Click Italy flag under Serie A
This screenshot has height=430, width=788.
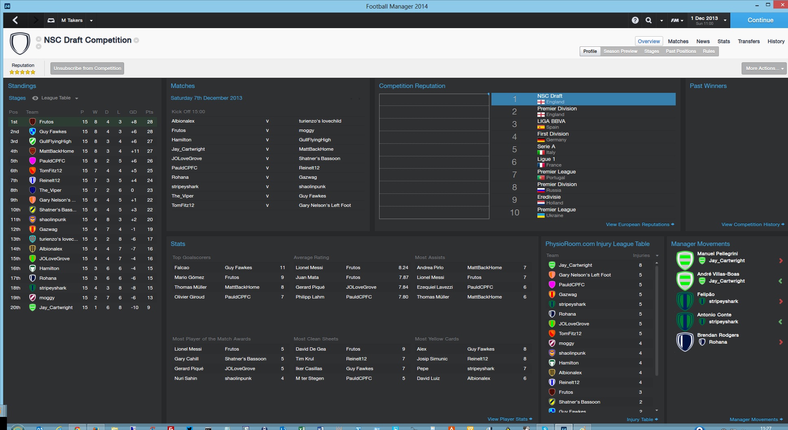pyautogui.click(x=541, y=153)
